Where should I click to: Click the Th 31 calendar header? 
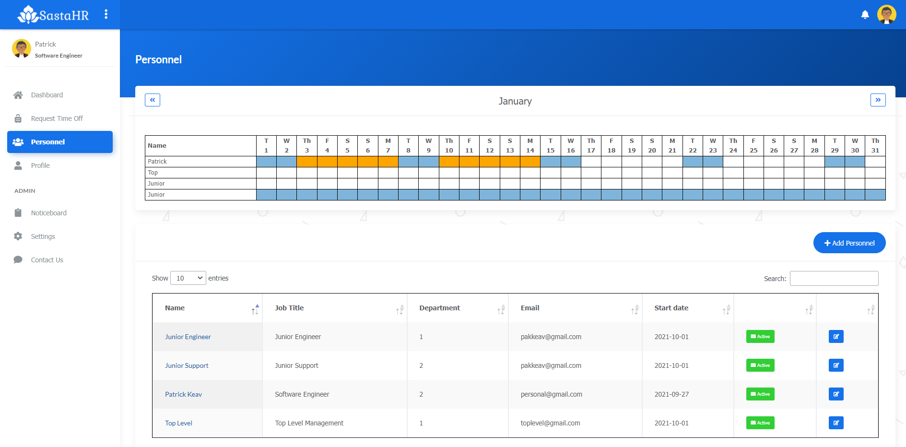875,146
